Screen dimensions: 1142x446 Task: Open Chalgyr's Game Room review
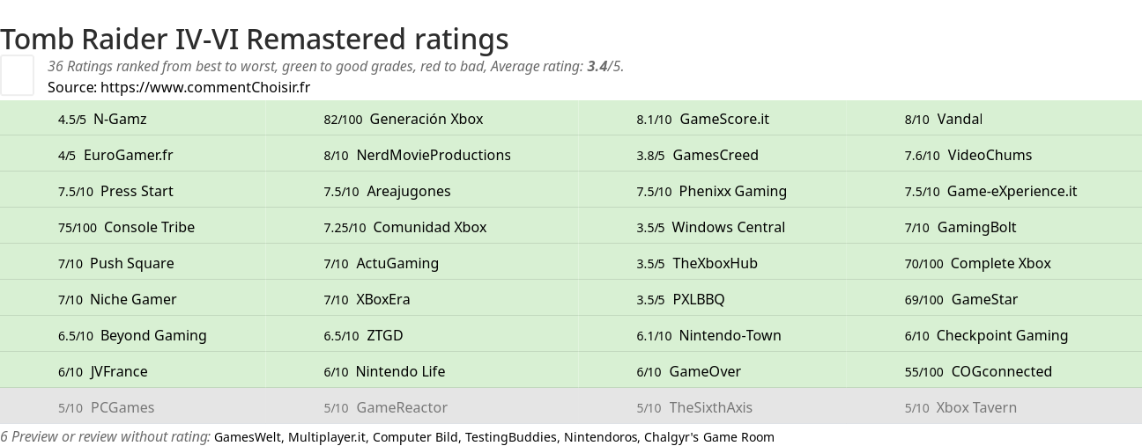(x=708, y=437)
